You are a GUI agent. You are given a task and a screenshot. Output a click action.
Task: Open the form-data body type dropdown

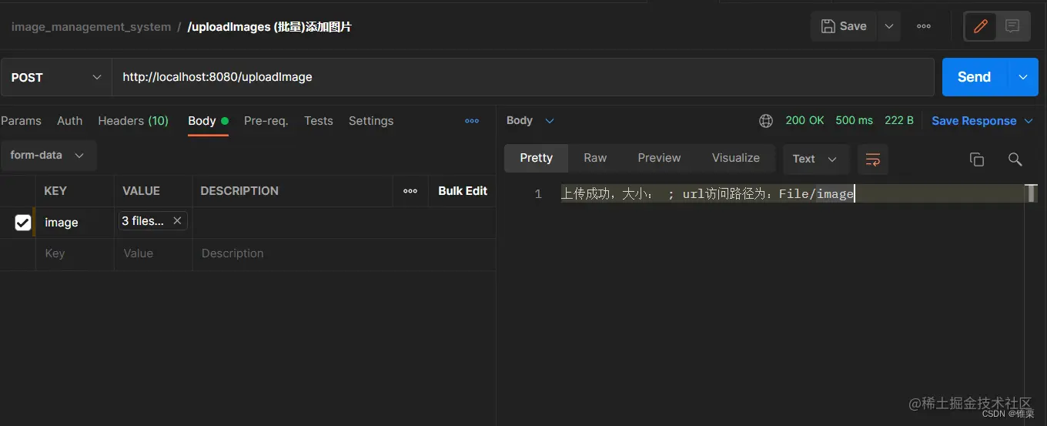(x=48, y=155)
